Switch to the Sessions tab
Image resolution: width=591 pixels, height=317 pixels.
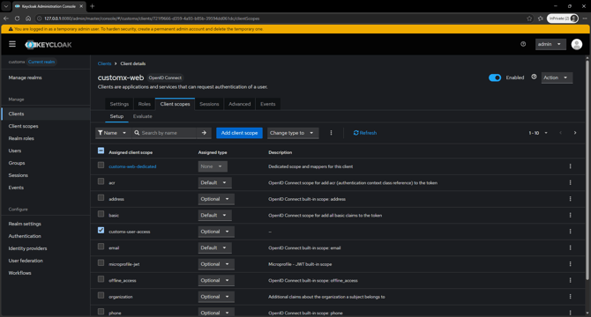coord(209,104)
